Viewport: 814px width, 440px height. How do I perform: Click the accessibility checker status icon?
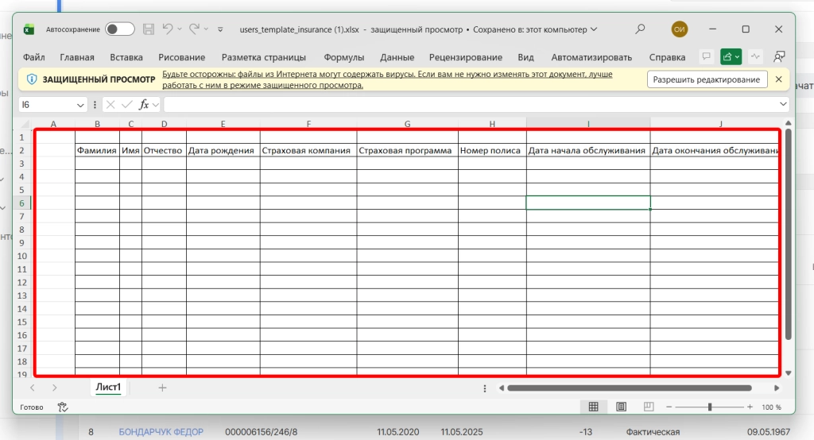click(63, 407)
